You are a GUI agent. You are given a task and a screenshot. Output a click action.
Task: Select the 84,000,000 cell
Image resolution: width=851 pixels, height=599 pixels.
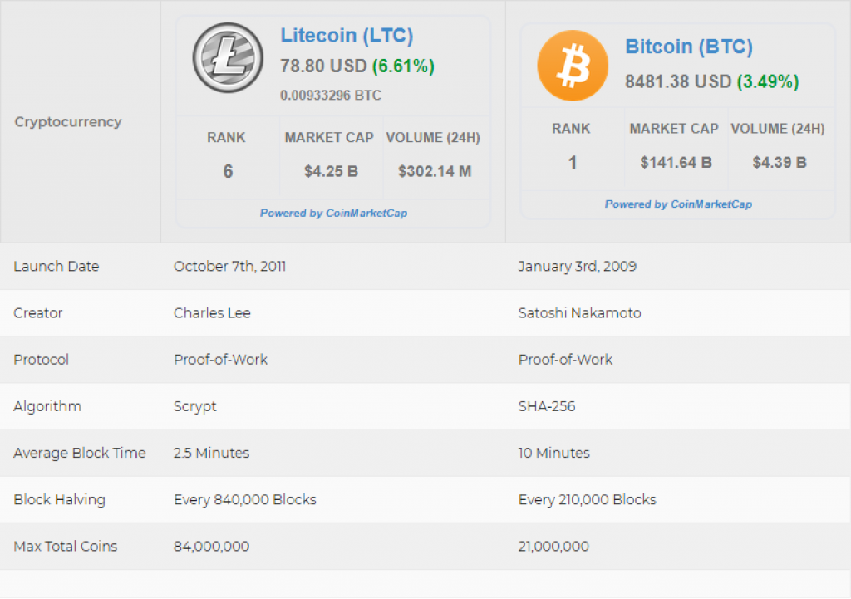click(212, 547)
